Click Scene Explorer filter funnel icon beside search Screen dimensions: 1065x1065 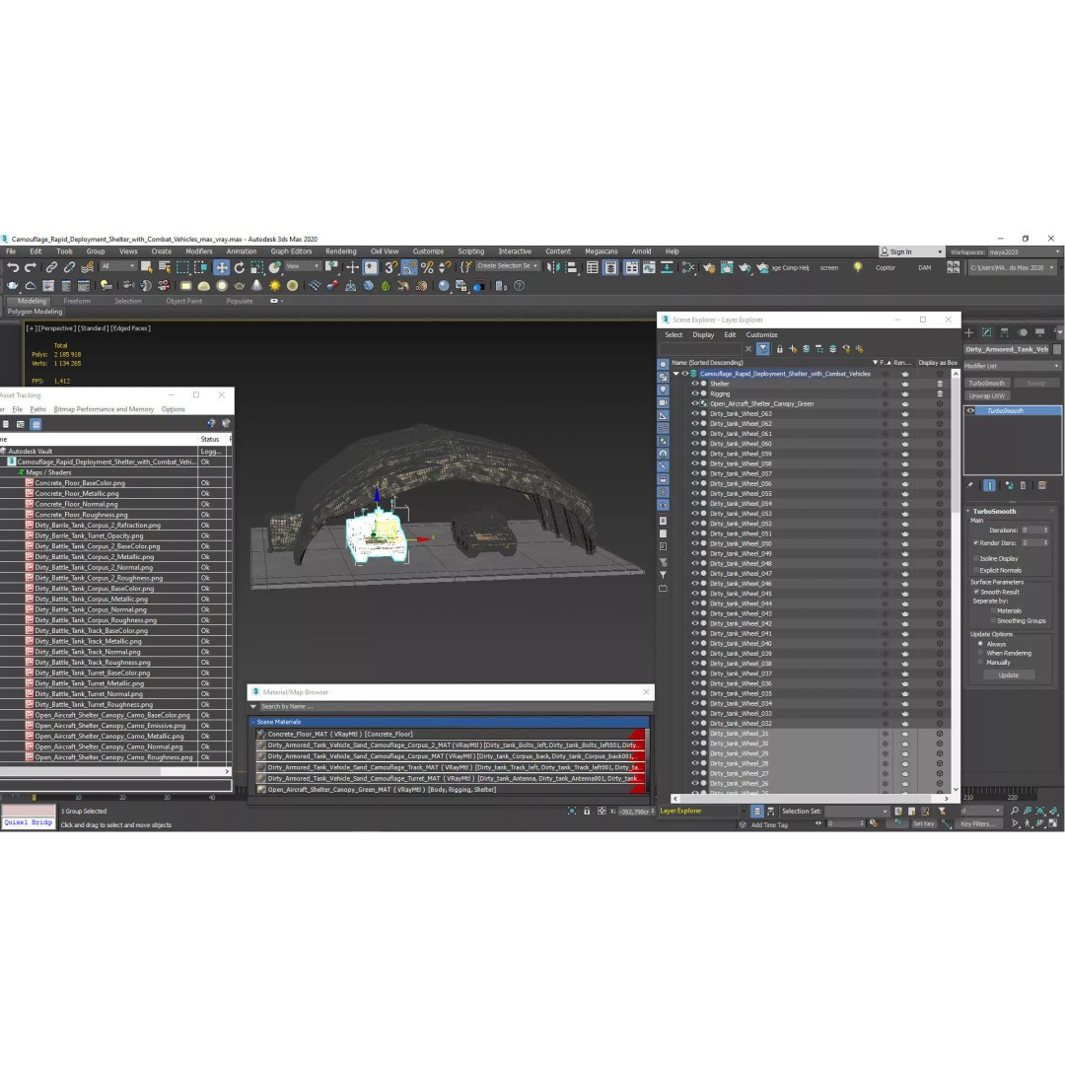(763, 348)
